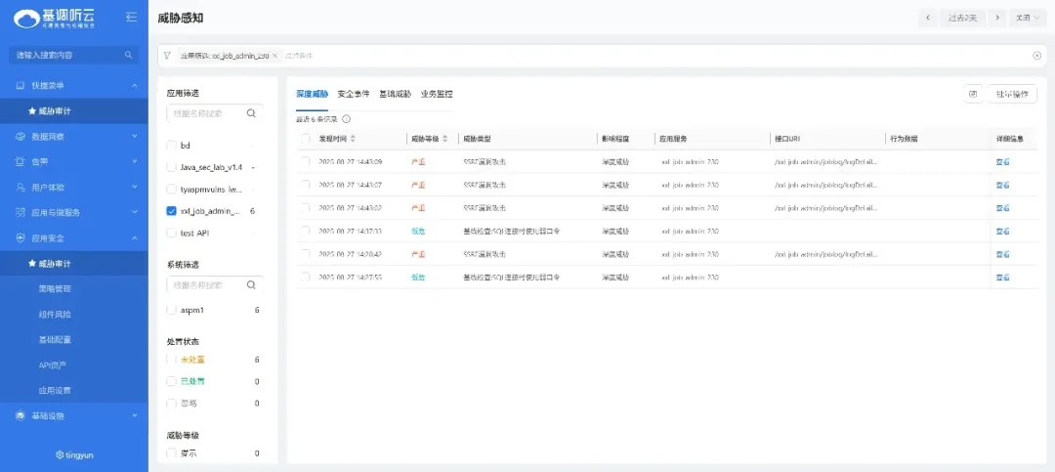
Task: Open 组件风险 in the sidebar menu
Action: coord(55,315)
